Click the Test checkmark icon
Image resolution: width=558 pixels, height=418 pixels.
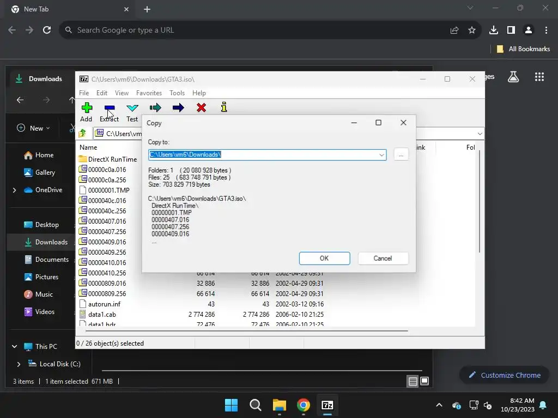(x=132, y=108)
